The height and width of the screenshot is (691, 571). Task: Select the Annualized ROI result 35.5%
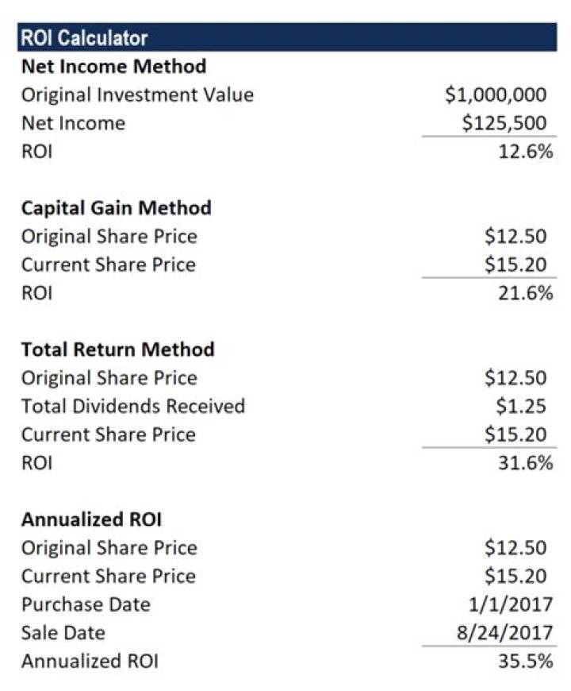click(x=526, y=661)
